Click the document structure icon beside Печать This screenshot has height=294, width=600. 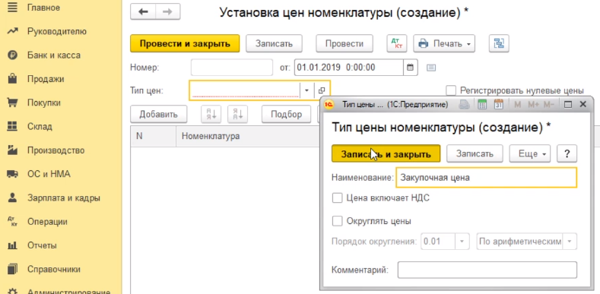499,43
